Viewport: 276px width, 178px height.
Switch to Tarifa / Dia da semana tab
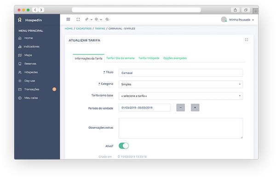(x=121, y=58)
